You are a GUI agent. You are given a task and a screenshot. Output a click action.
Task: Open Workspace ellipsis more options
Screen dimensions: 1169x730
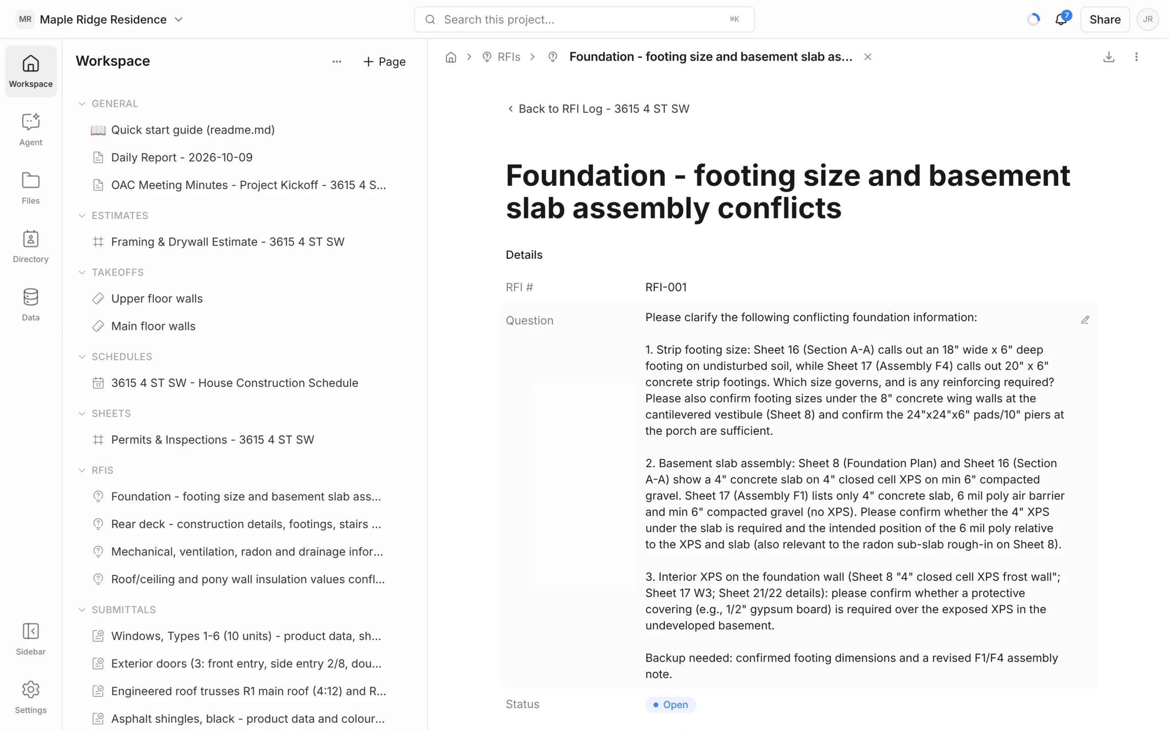click(x=337, y=61)
